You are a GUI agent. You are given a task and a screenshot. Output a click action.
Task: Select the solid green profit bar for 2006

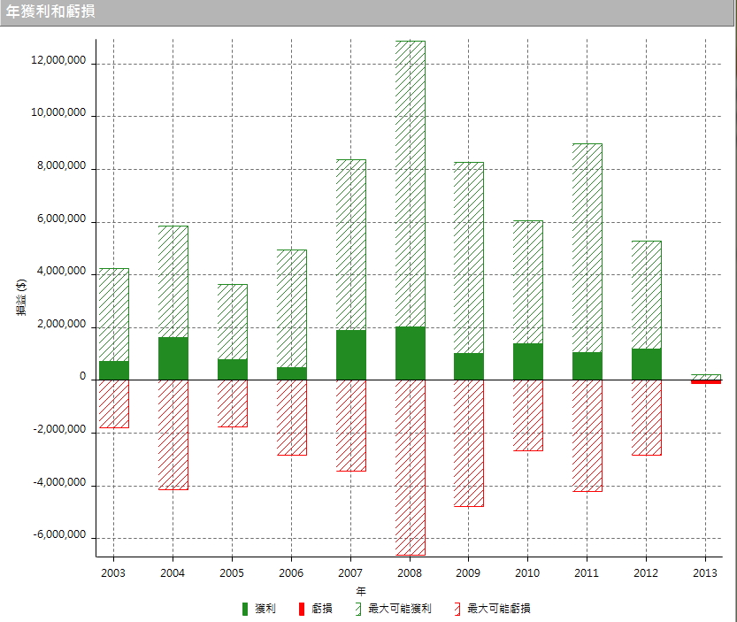tap(291, 373)
